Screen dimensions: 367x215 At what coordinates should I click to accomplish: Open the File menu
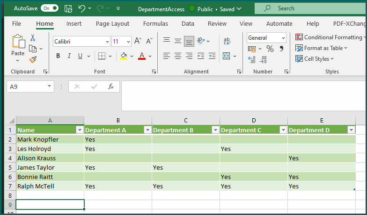click(16, 23)
